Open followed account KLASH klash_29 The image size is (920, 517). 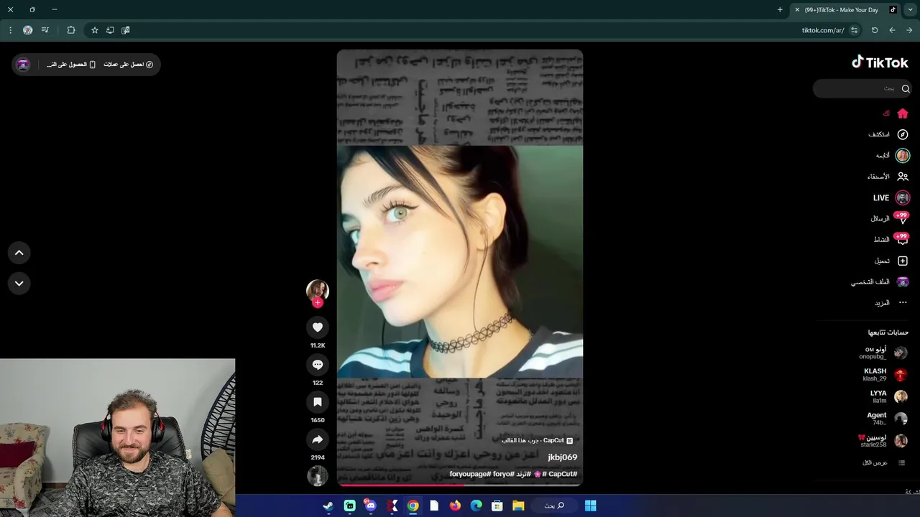[x=885, y=375]
